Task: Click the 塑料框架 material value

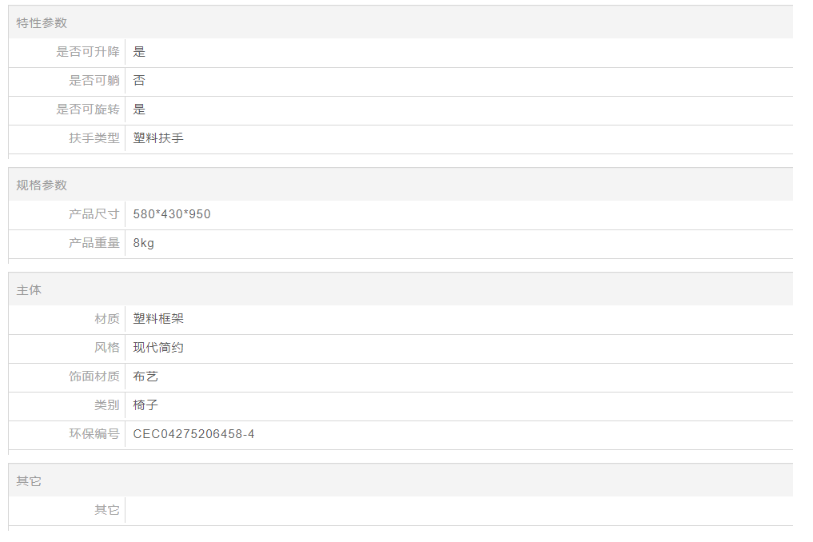Action: [x=158, y=319]
